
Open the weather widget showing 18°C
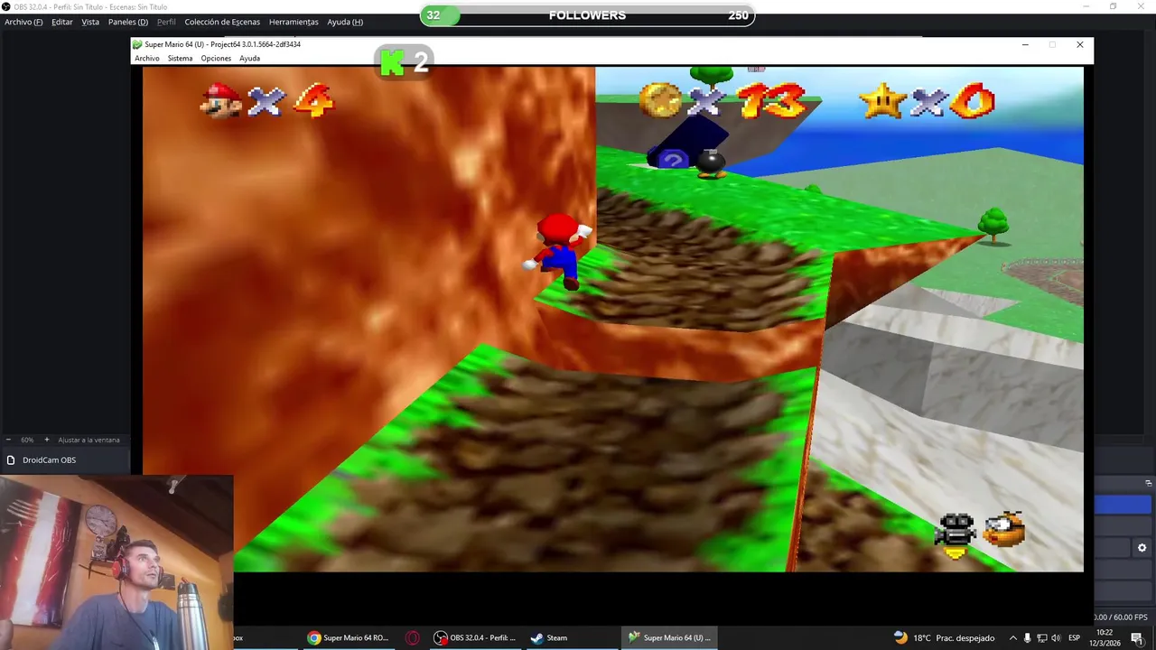(x=945, y=637)
